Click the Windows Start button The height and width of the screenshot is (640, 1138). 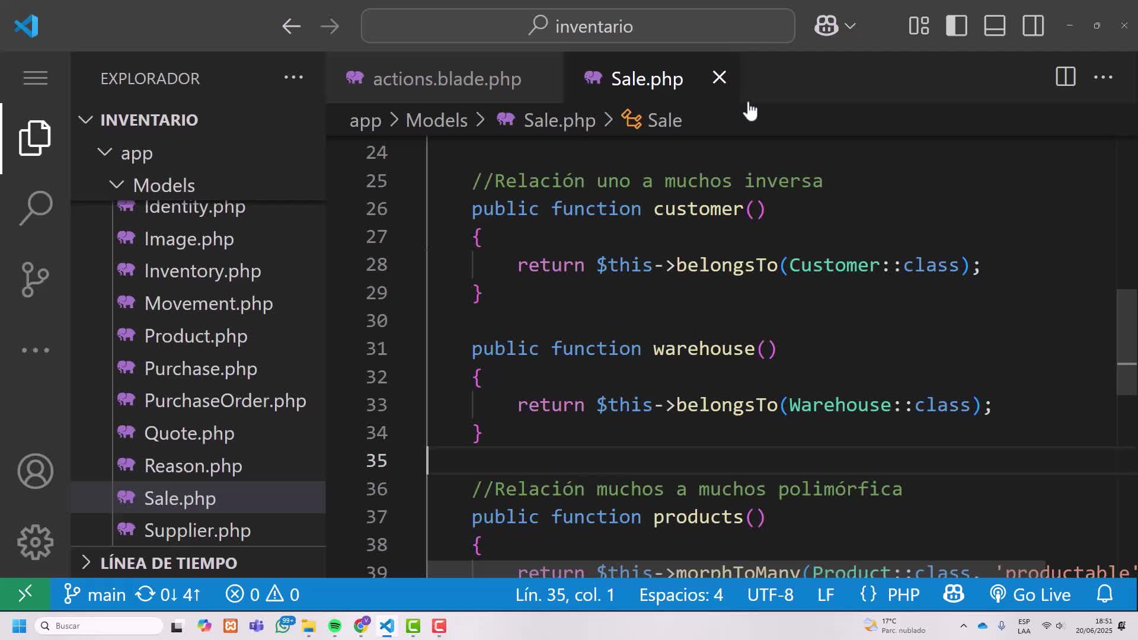click(x=19, y=626)
